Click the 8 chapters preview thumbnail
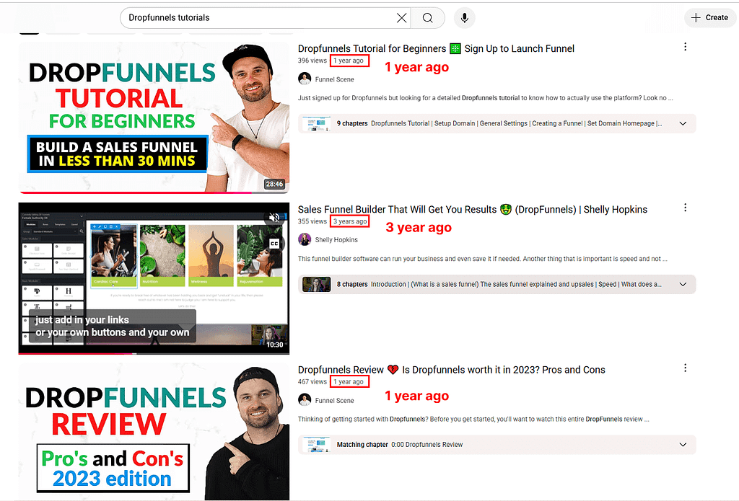 coord(317,285)
